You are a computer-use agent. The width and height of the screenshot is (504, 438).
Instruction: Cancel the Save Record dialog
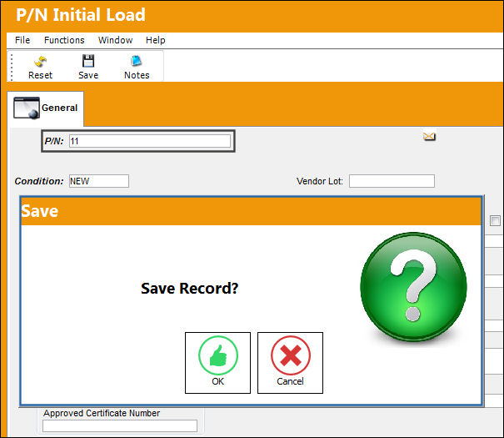click(x=290, y=363)
